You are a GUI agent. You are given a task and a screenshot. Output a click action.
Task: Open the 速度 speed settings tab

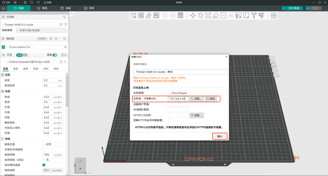point(26,69)
